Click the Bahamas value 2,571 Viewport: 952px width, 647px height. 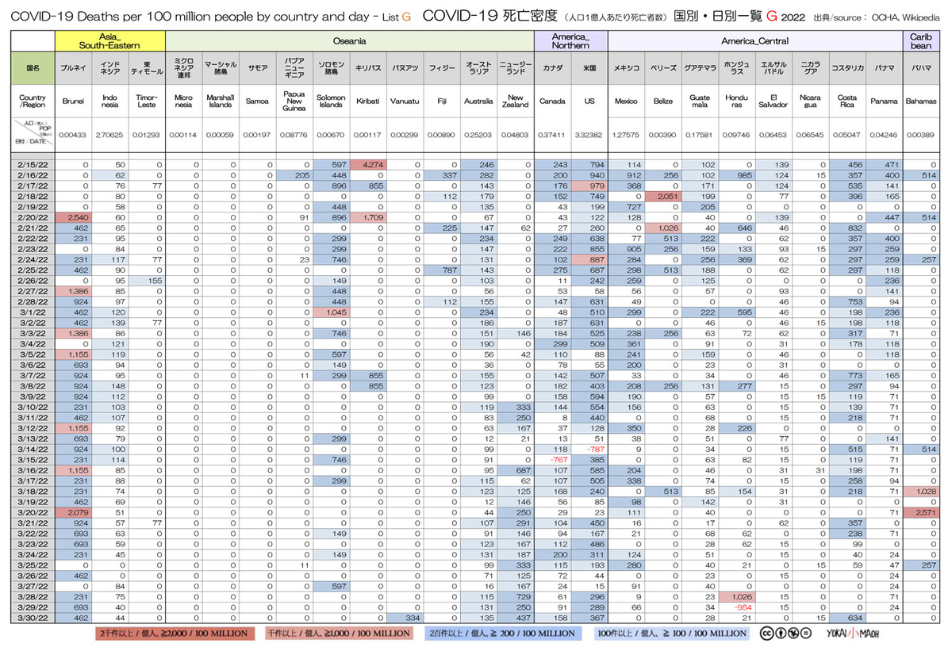pyautogui.click(x=920, y=512)
